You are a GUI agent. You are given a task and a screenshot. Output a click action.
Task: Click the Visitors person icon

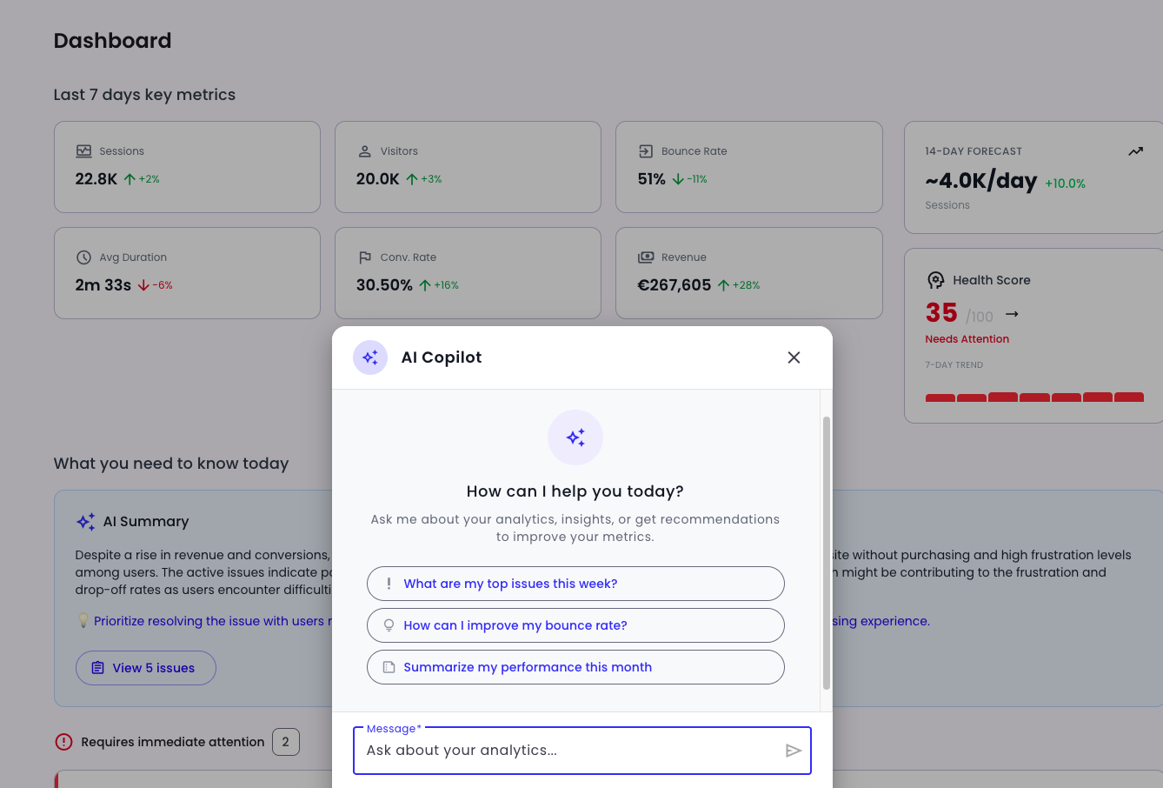[365, 151]
